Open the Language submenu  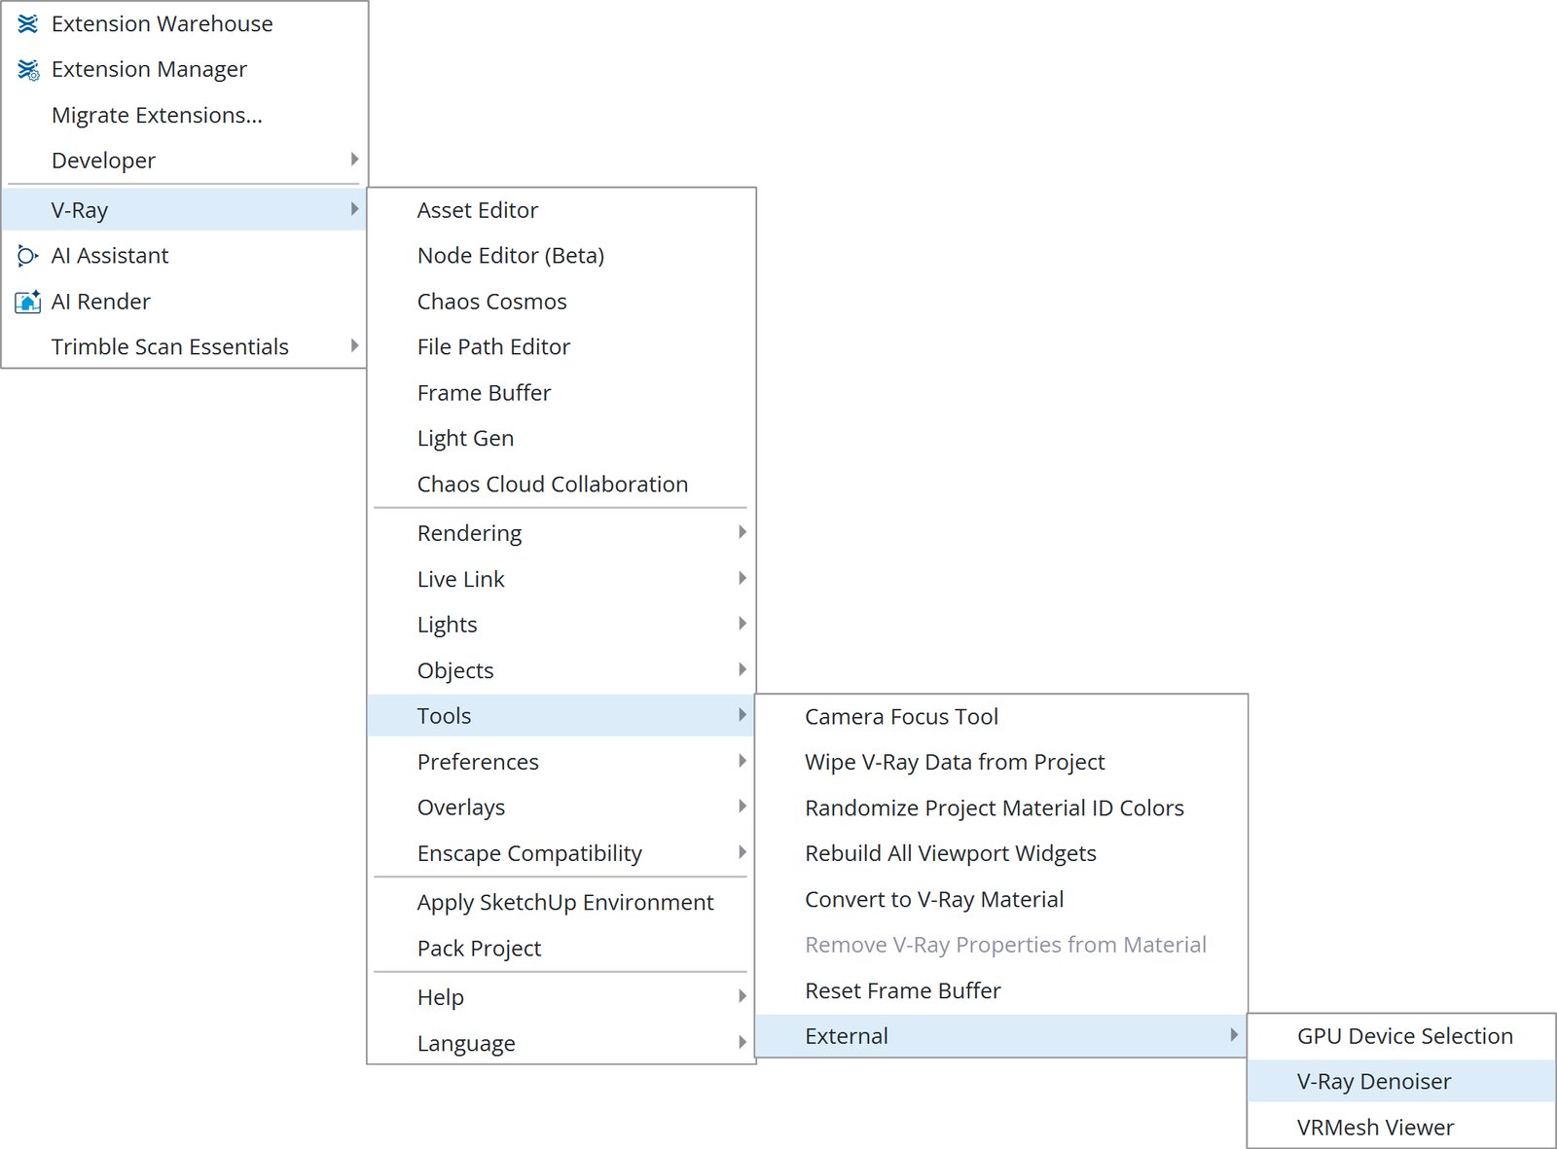coord(561,1043)
